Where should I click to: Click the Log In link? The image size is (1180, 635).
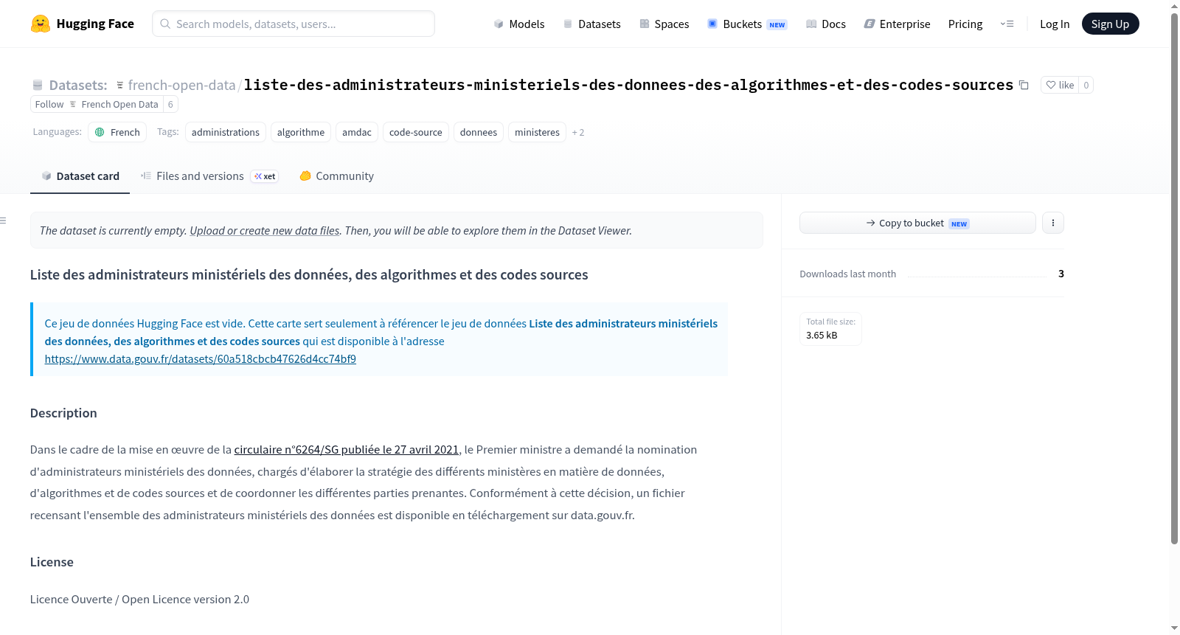click(1055, 24)
